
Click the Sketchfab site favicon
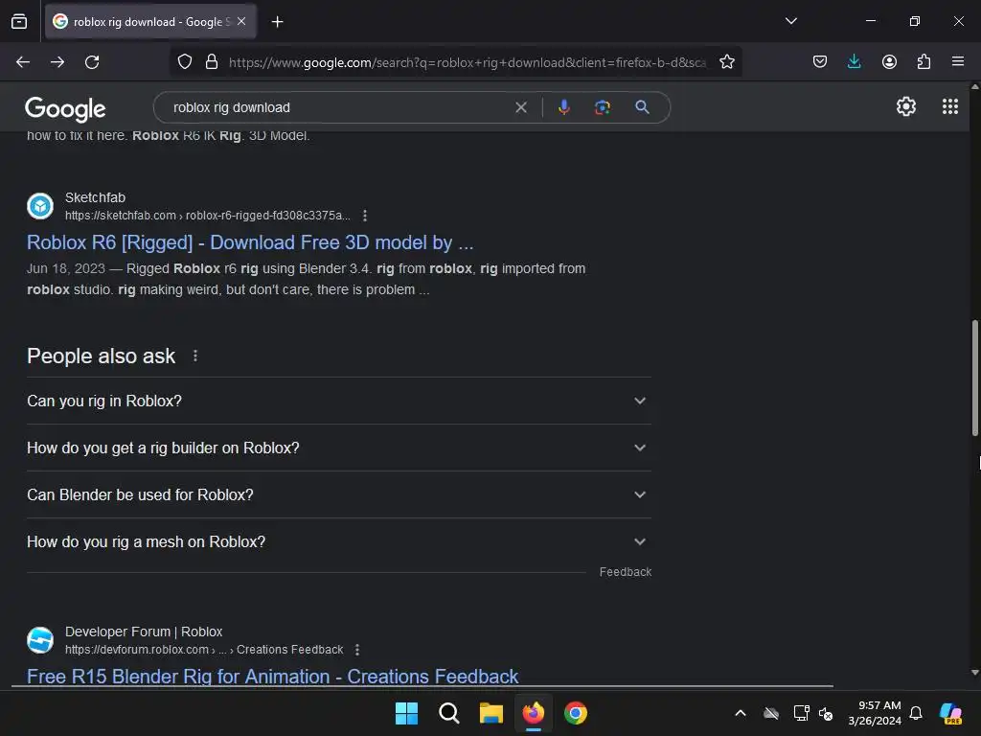coord(40,206)
